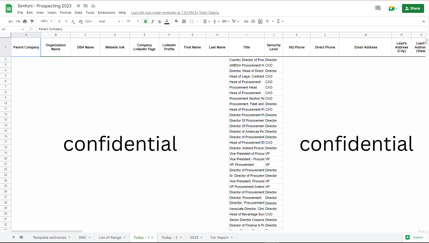Viewport: 429px width, 243px height.
Task: Open the View menu
Action: [x=40, y=13]
